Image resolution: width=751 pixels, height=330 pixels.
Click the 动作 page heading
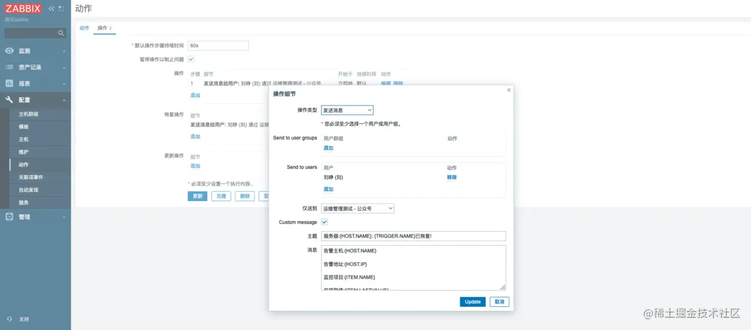click(x=84, y=8)
